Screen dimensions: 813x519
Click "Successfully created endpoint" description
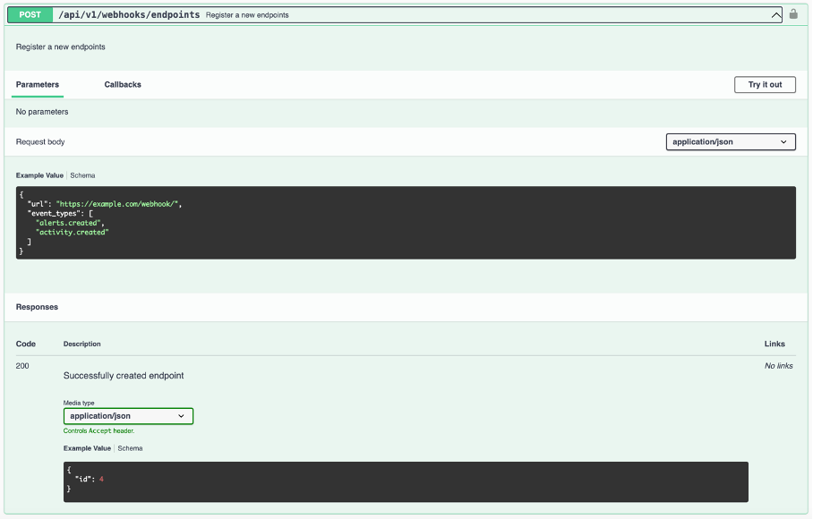tap(124, 376)
